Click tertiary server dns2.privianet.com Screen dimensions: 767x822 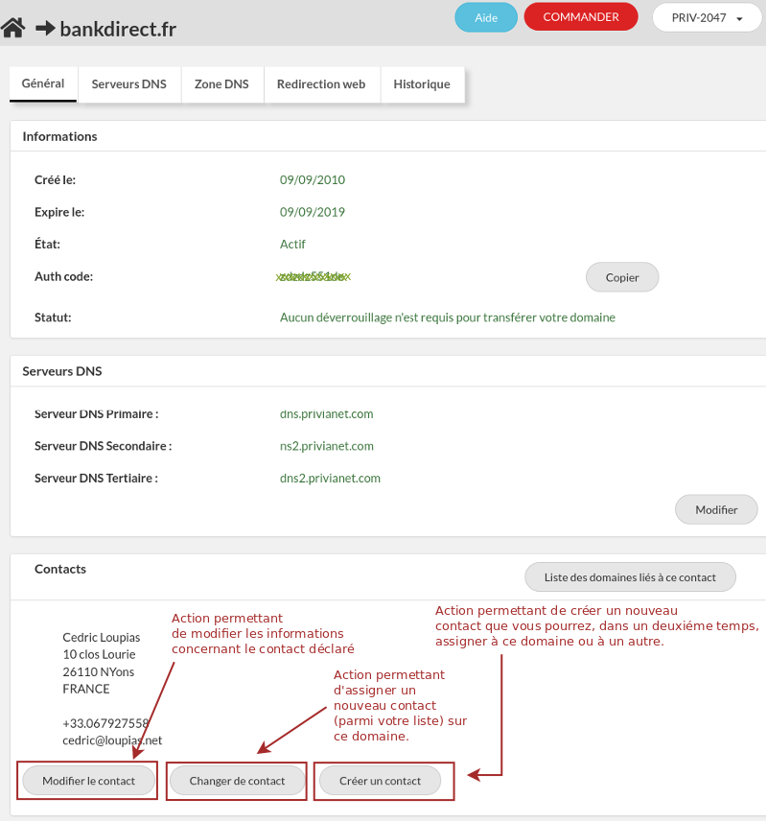(x=330, y=478)
